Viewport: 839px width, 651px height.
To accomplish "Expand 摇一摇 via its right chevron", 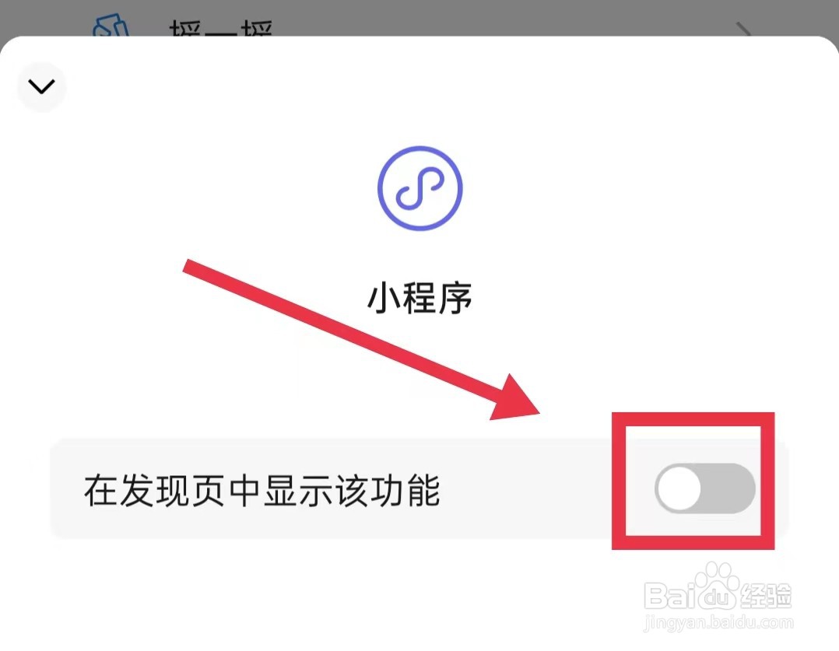I will [744, 30].
